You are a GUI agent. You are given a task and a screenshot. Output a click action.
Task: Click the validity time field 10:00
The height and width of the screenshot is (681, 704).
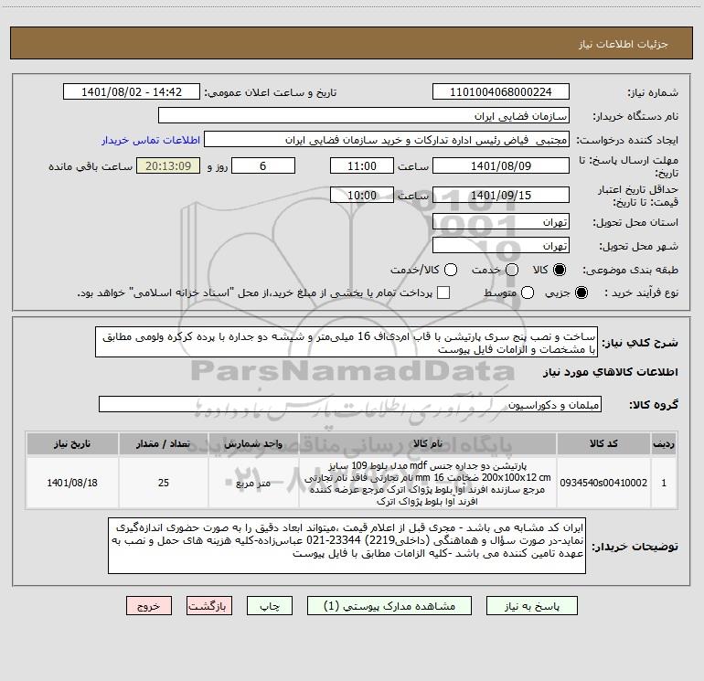(x=362, y=195)
